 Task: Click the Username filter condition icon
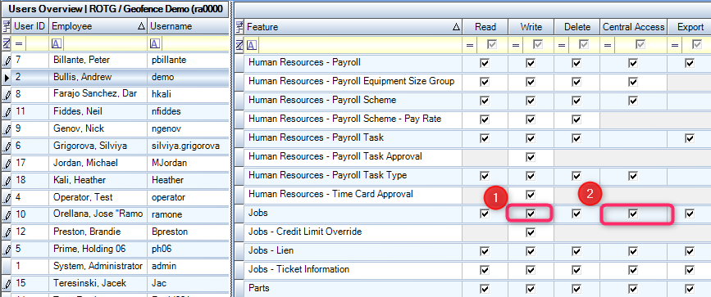155,44
